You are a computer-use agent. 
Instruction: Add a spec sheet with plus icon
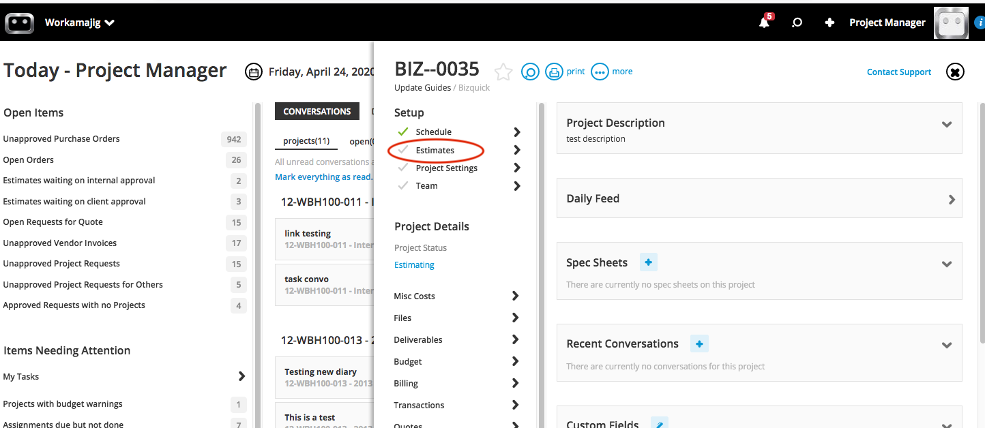tap(649, 262)
